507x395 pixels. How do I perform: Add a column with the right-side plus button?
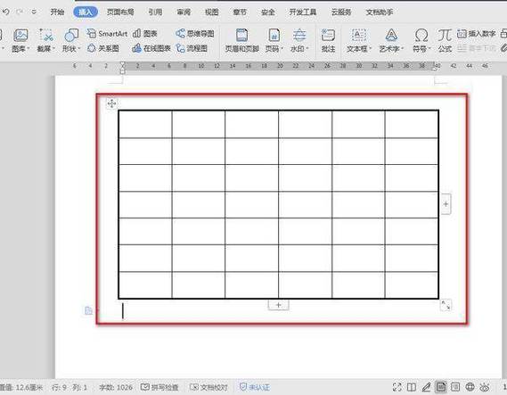point(446,204)
